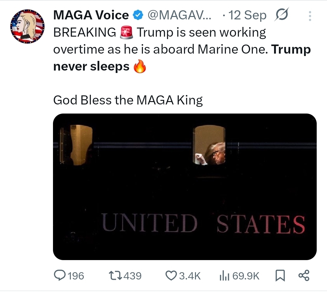Image resolution: width=327 pixels, height=294 pixels.
Task: Click the 439 reposts count
Action: [x=132, y=276]
